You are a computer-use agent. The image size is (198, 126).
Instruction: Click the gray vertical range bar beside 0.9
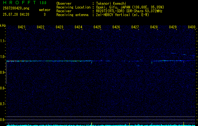6,73
